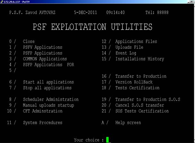Click "Installations History" entry

[x=140, y=59]
